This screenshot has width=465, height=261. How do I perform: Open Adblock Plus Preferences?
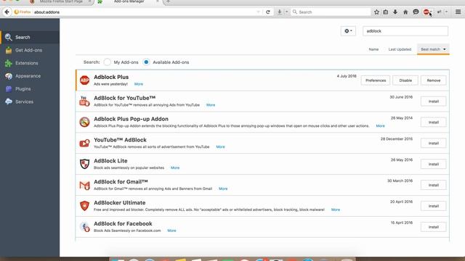click(x=376, y=80)
